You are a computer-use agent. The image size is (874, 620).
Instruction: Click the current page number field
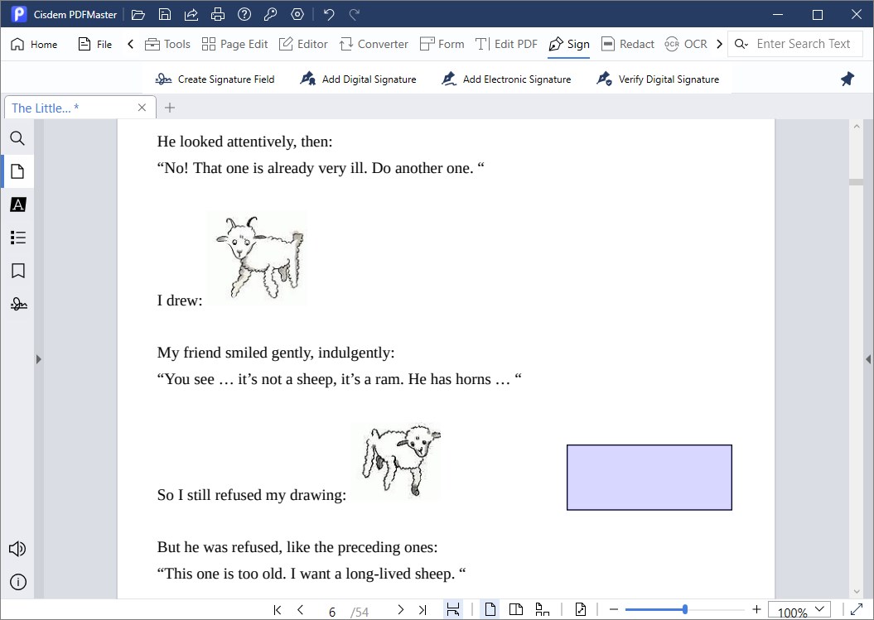332,612
